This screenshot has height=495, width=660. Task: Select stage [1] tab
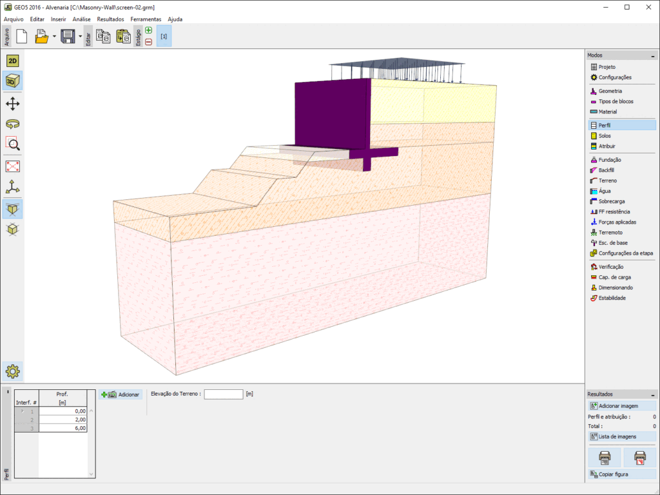tap(164, 36)
